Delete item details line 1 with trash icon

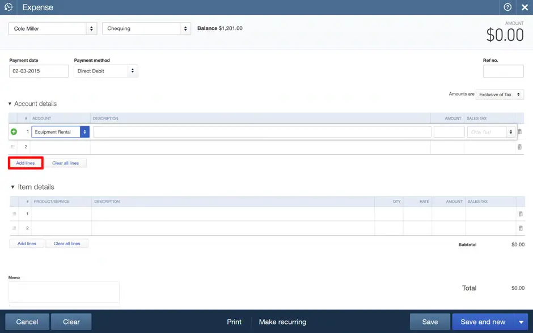pyautogui.click(x=521, y=214)
